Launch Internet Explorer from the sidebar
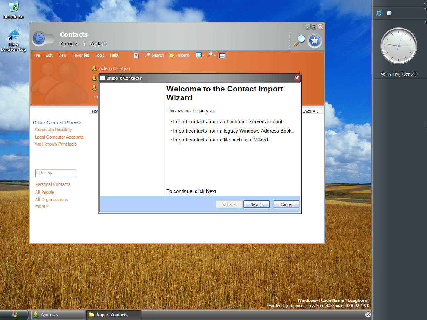Image resolution: width=427 pixels, height=320 pixels. point(379,13)
